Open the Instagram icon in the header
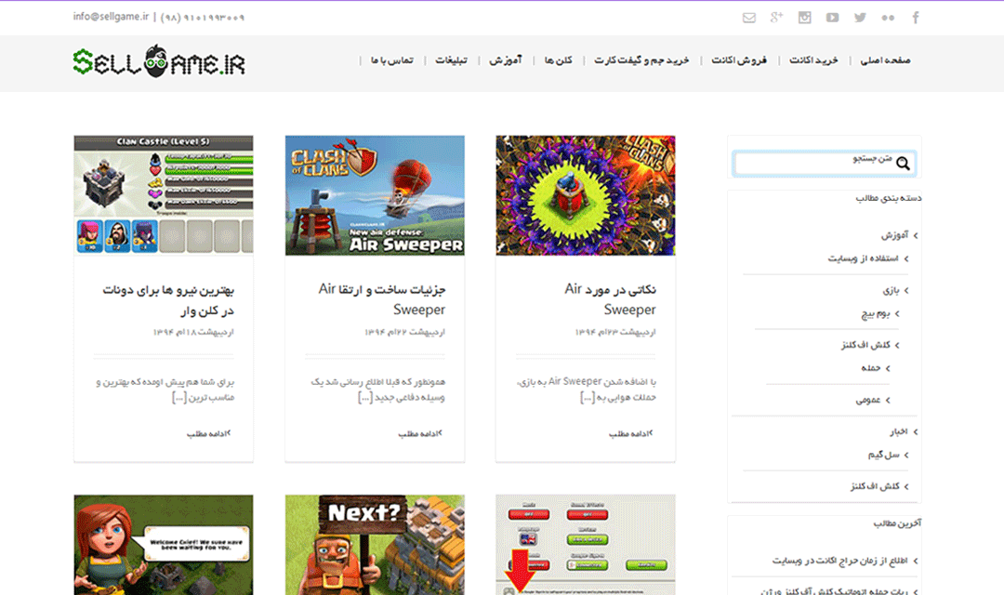Viewport: 1004px width, 595px height. 804,18
